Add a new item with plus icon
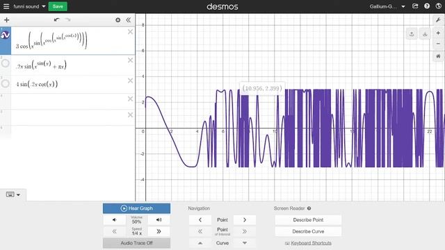Image resolution: width=445 pixels, height=250 pixels. tap(6, 20)
